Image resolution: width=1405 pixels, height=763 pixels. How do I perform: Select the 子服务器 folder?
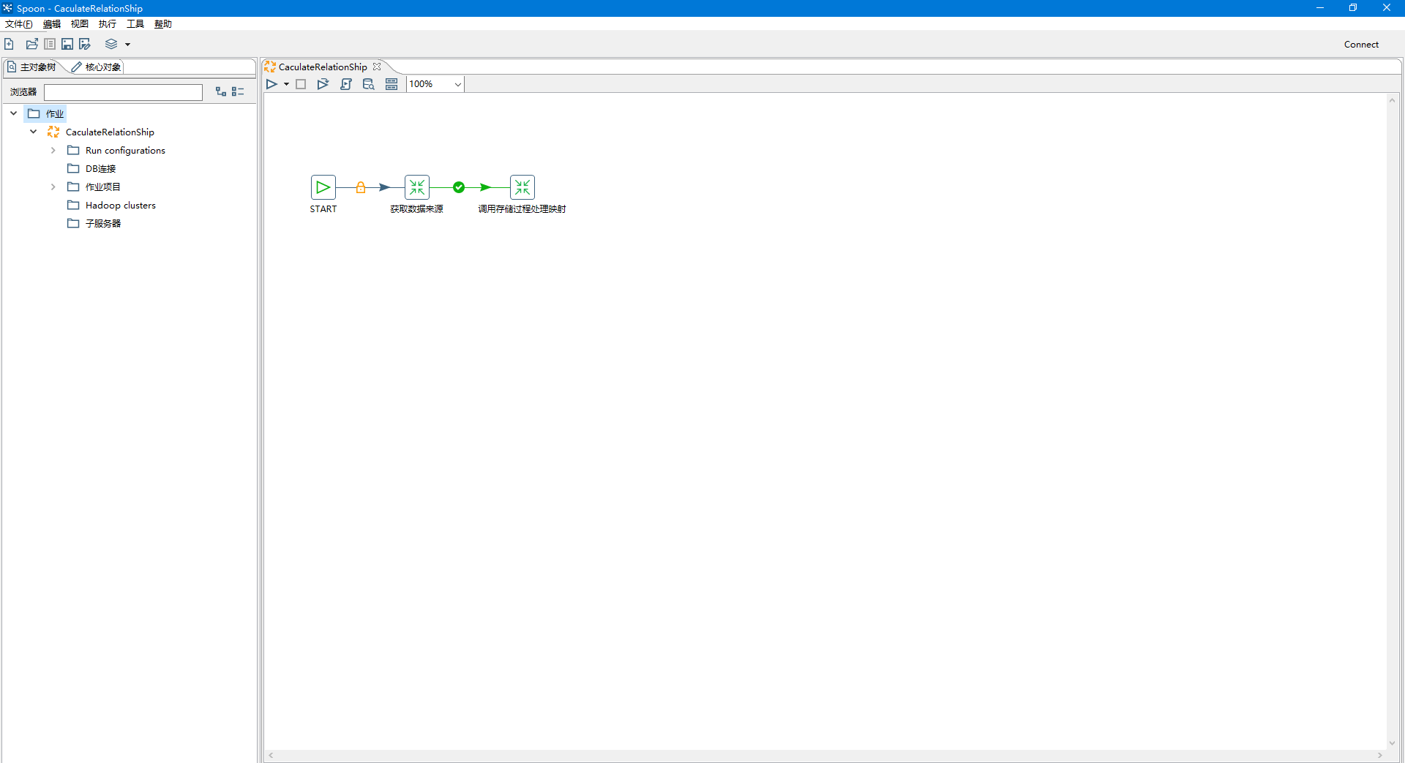point(94,224)
